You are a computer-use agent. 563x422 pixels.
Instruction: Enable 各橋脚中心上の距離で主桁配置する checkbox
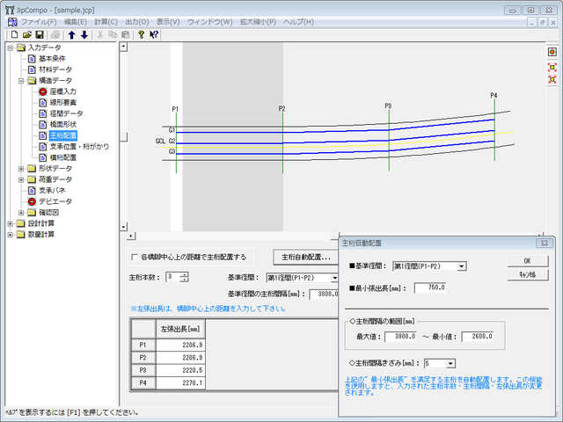click(x=135, y=258)
